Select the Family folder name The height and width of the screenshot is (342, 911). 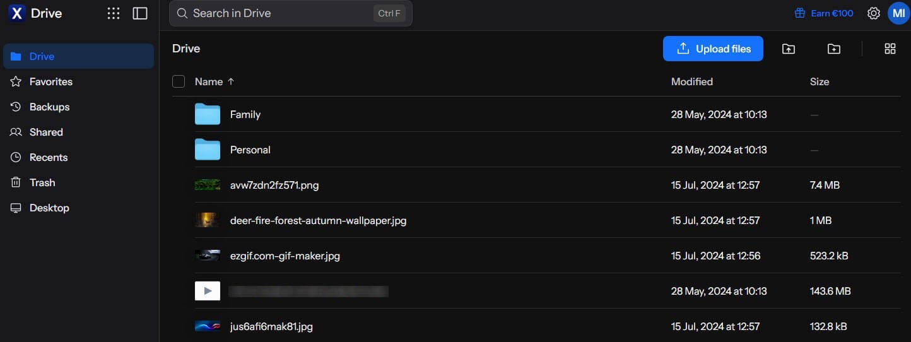click(245, 114)
